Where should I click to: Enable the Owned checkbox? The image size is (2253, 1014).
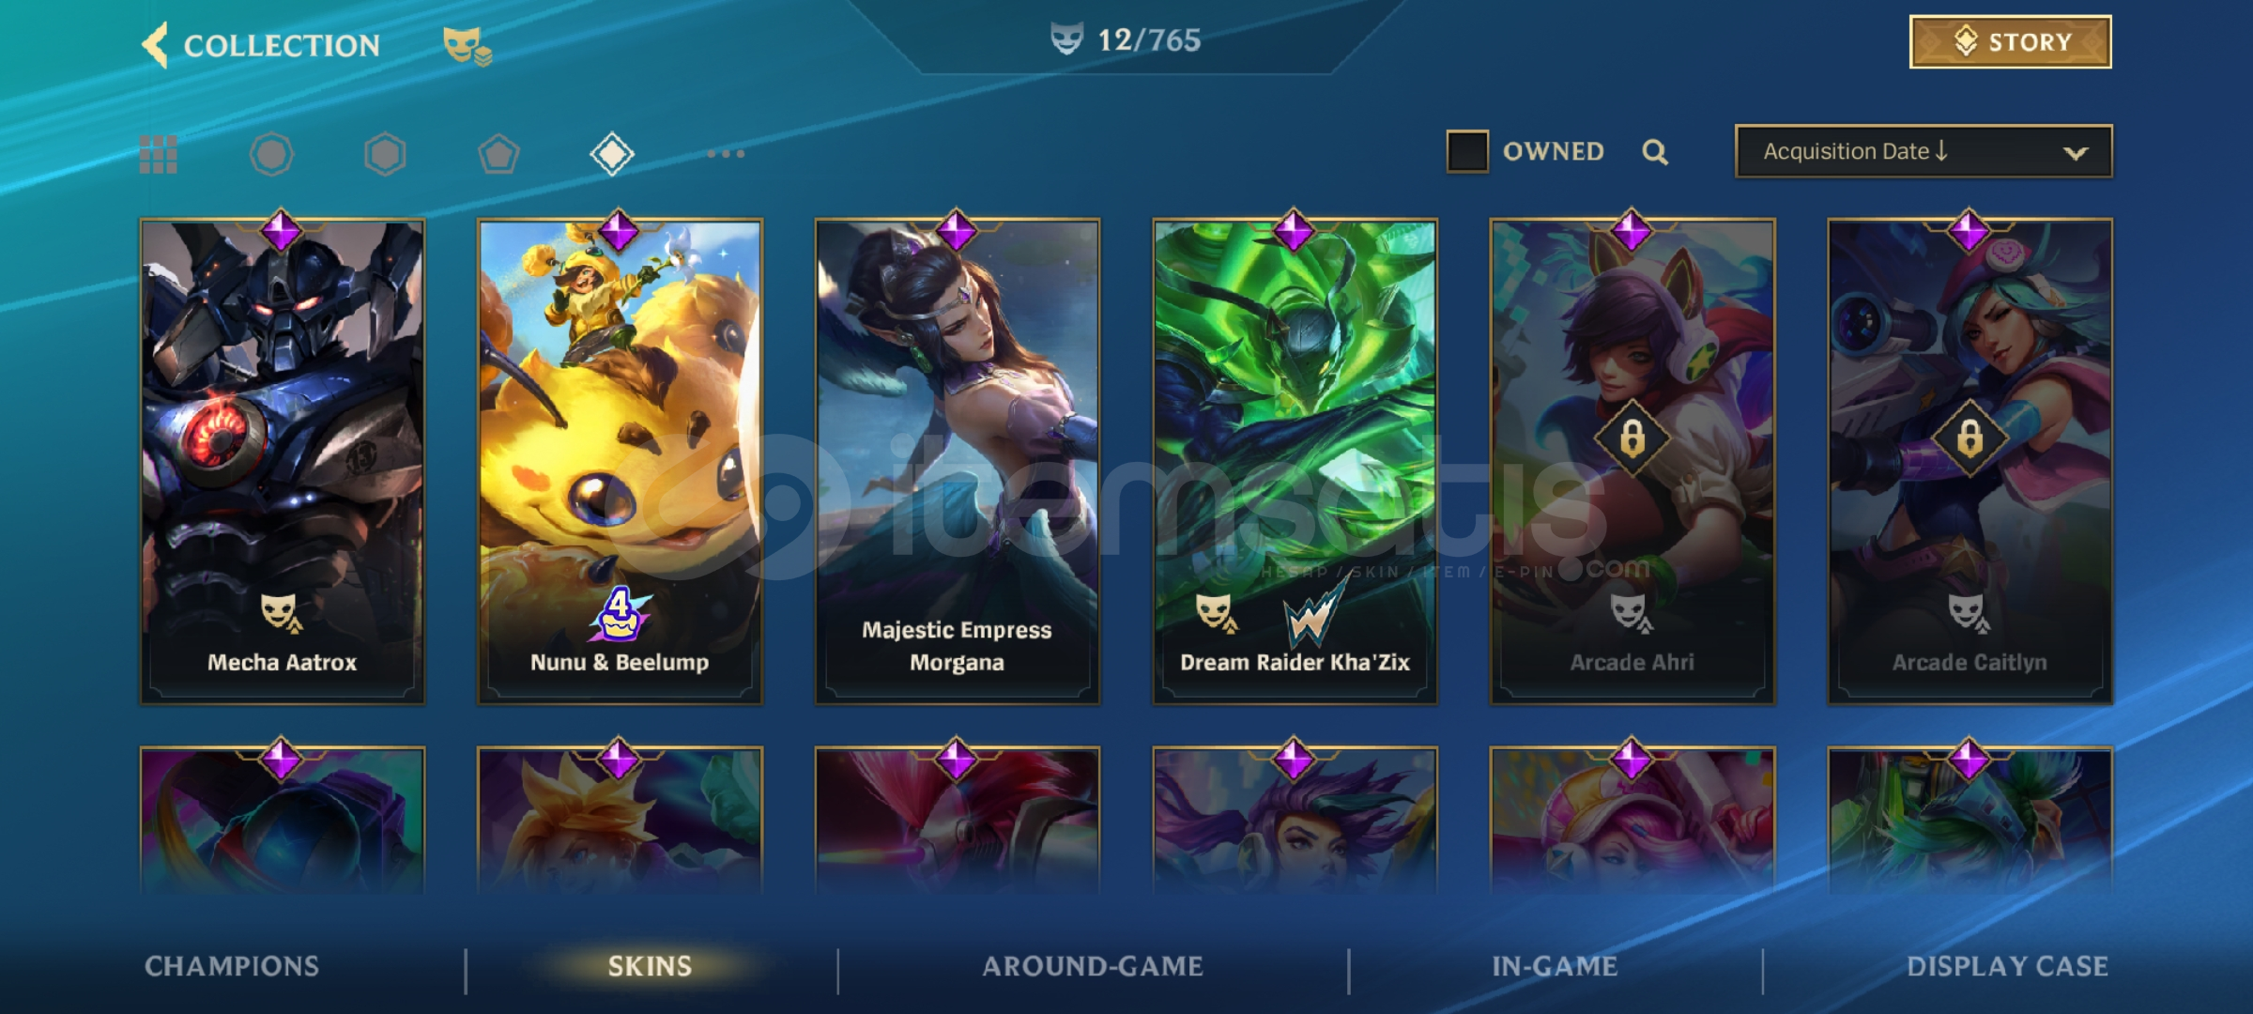coord(1467,151)
